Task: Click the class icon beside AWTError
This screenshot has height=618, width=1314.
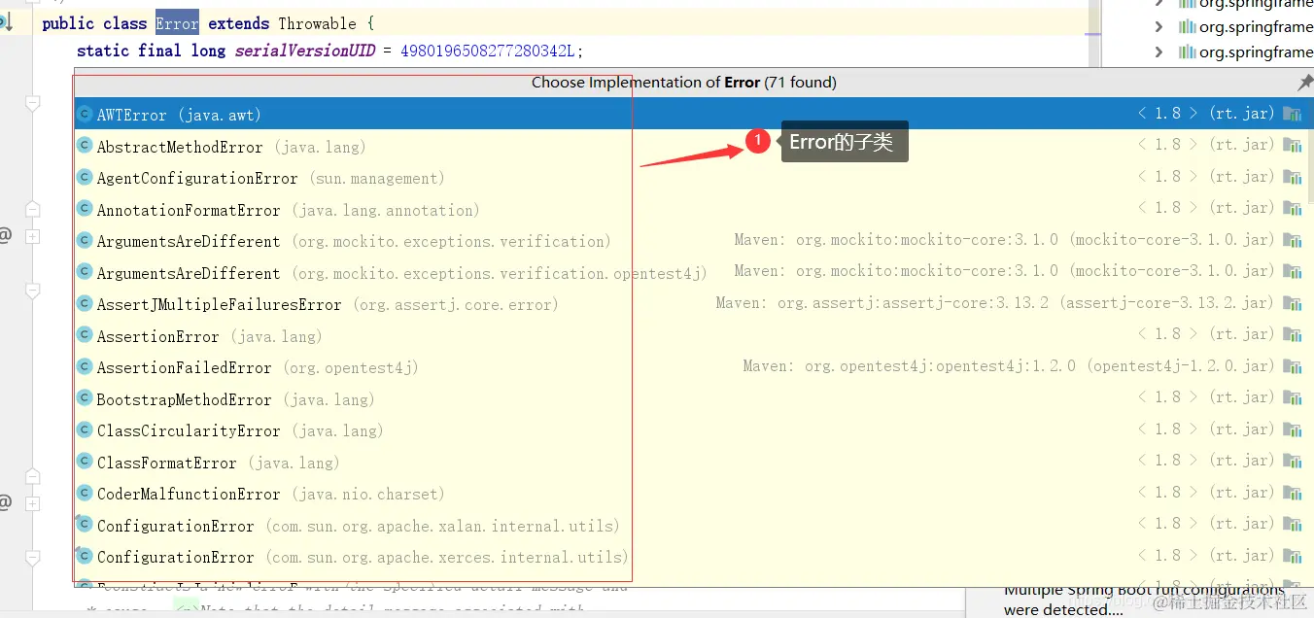Action: pyautogui.click(x=85, y=115)
